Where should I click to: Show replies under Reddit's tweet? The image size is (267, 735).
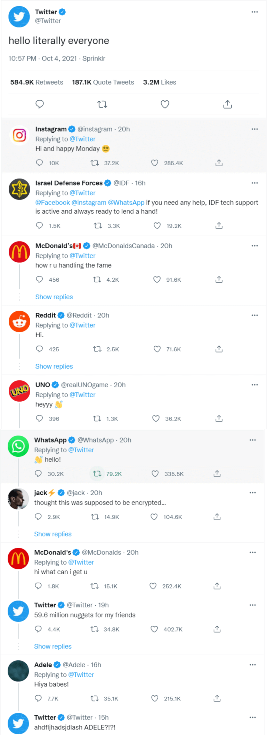(54, 366)
